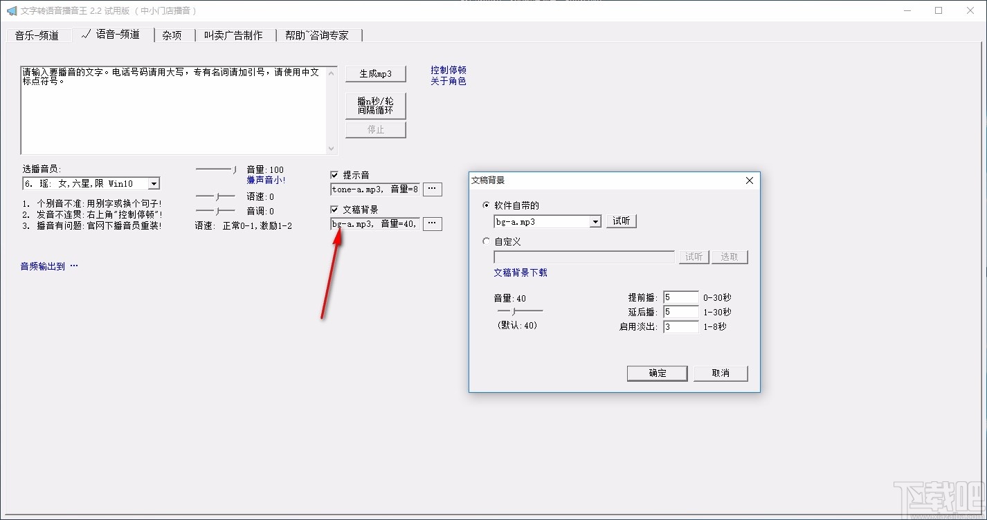Confirm settings with the 确定 button

point(656,373)
